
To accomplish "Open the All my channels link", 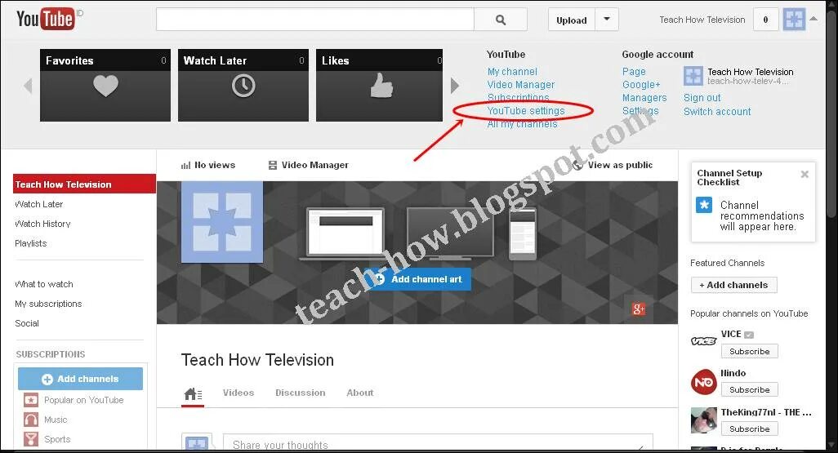I will click(522, 124).
